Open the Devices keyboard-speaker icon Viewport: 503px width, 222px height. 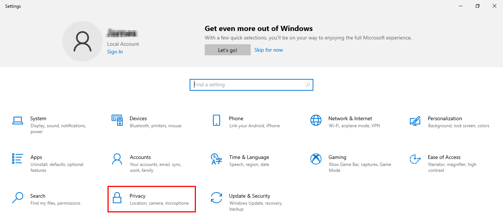[x=117, y=120]
